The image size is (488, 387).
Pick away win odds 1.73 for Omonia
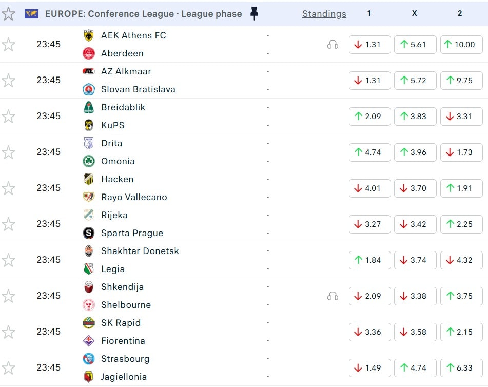click(460, 152)
